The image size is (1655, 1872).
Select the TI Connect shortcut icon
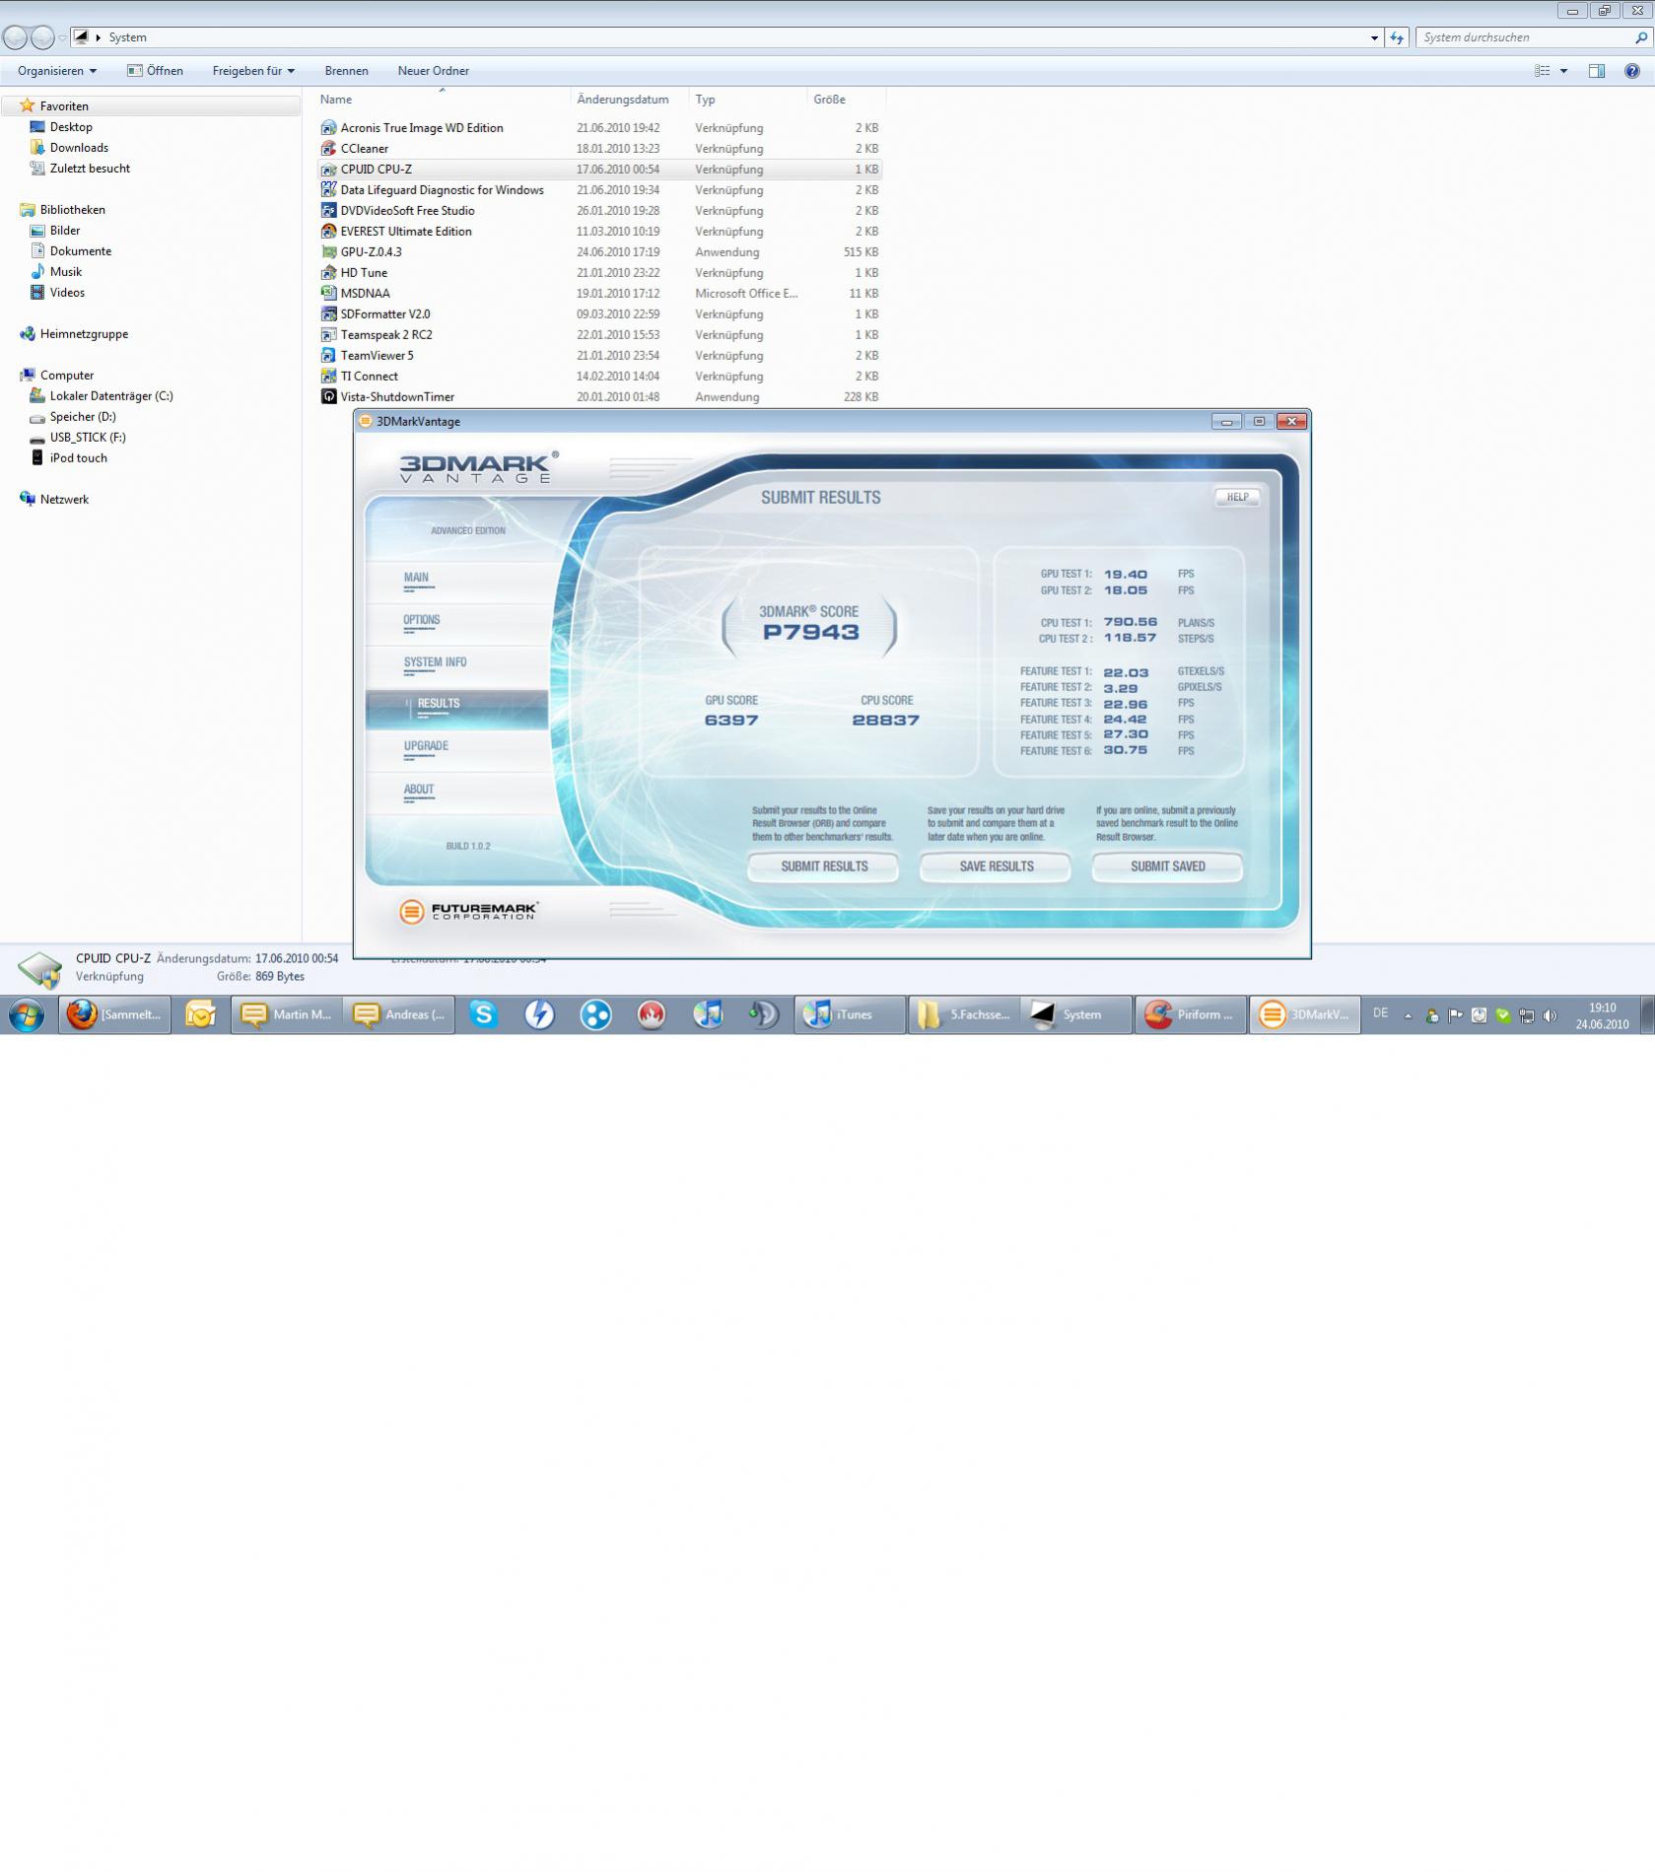click(329, 377)
